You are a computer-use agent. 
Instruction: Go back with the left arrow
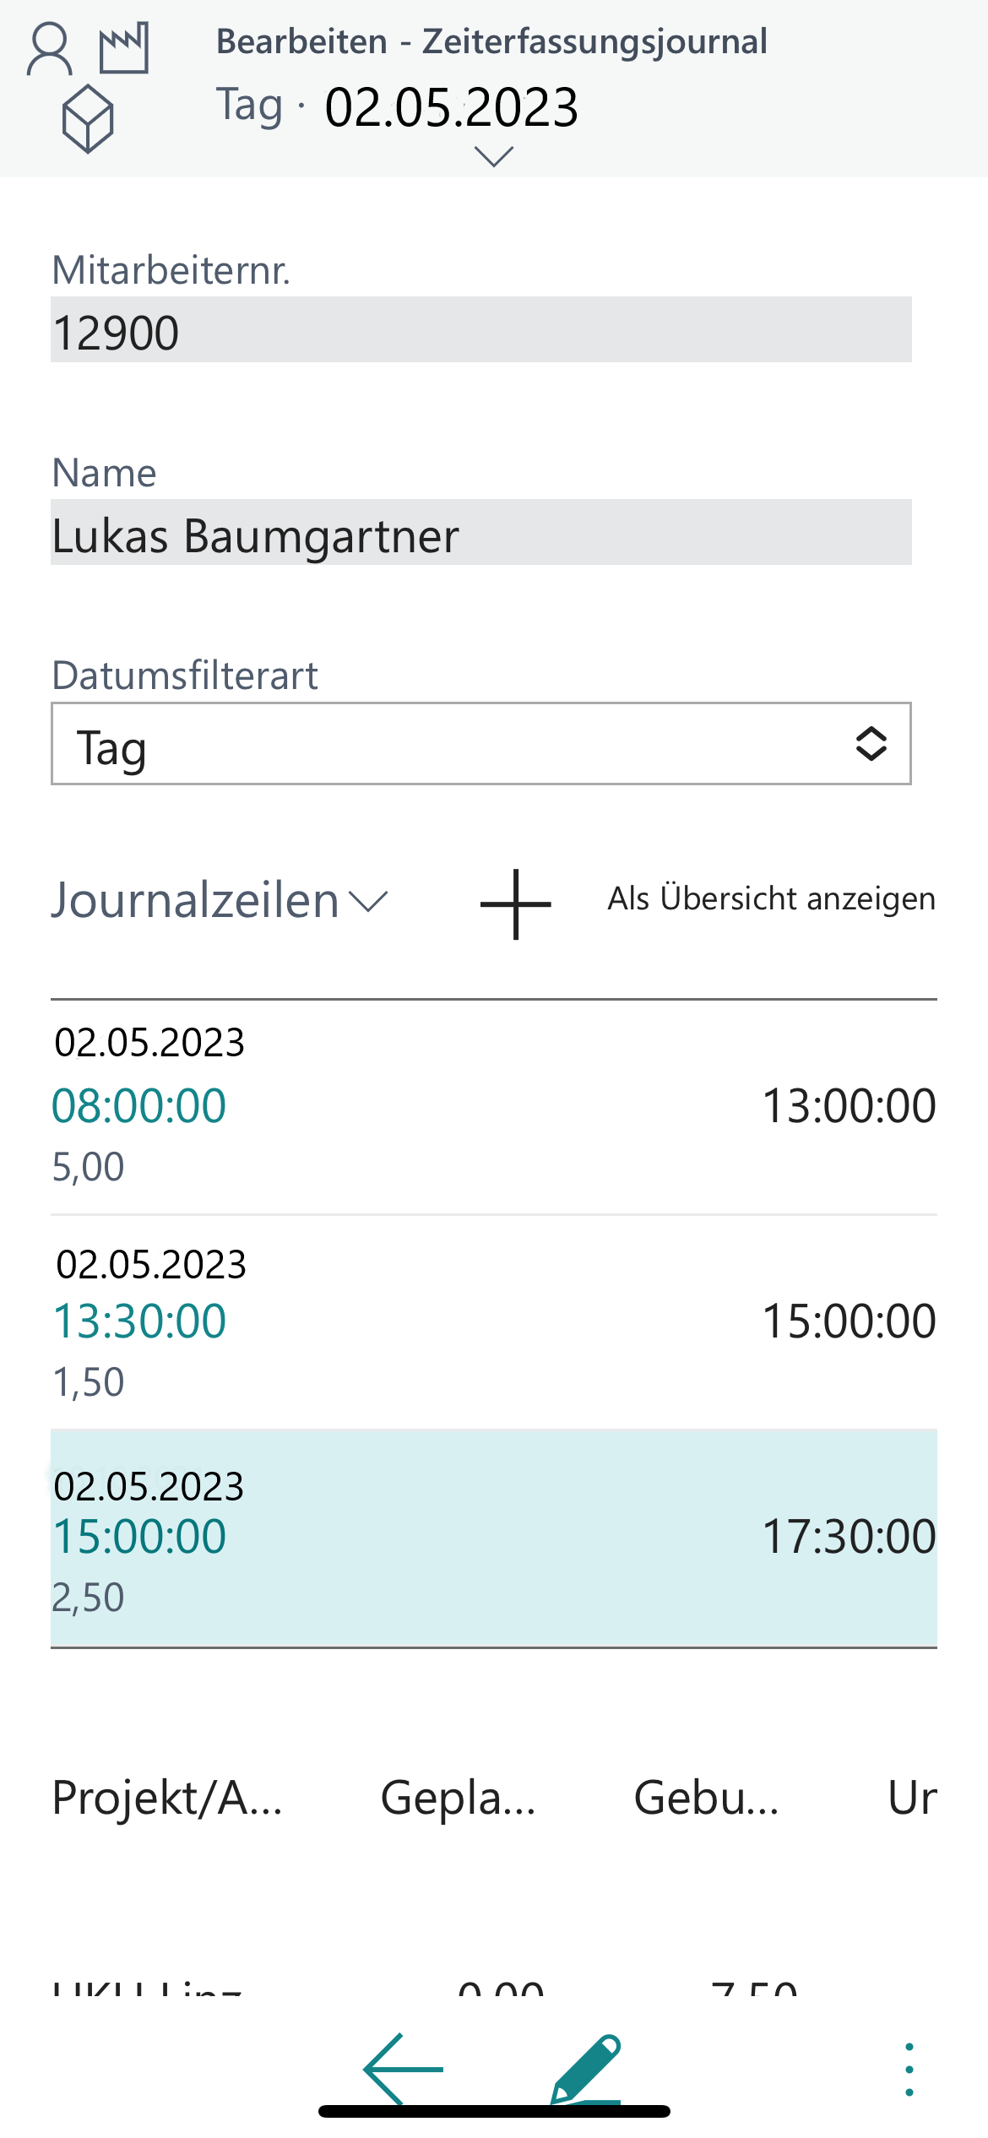(404, 2069)
